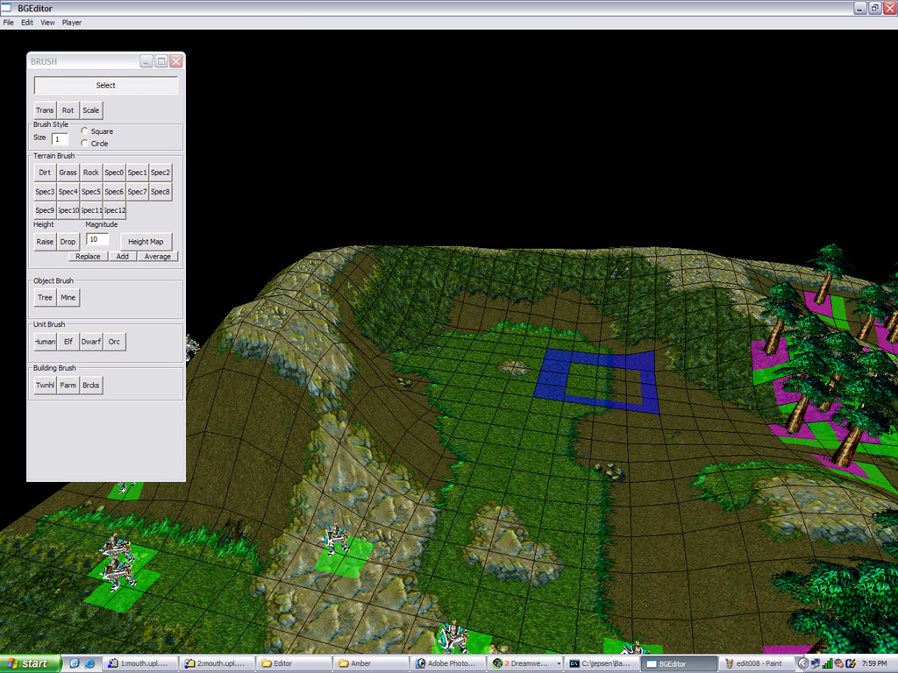Viewport: 898px width, 673px height.
Task: Activate the Rot rotation tool
Action: tap(68, 110)
